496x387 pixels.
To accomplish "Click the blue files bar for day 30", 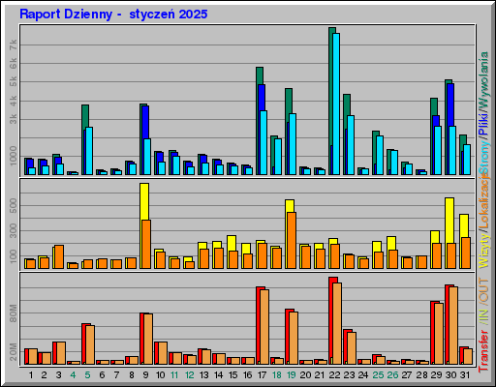I will click(x=450, y=104).
